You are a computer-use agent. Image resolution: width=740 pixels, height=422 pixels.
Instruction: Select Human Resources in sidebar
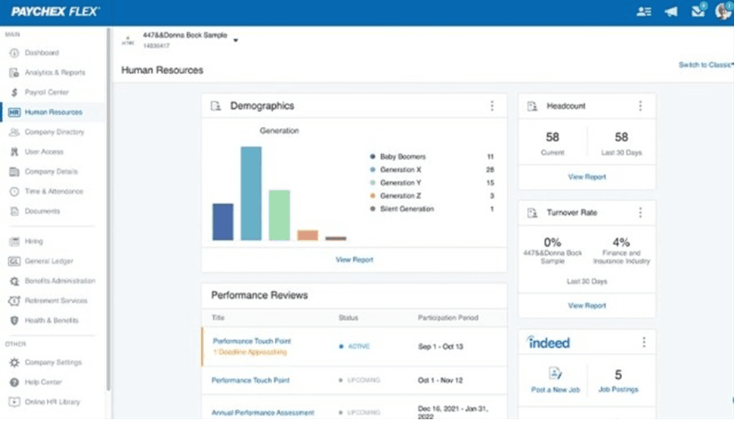tap(54, 113)
